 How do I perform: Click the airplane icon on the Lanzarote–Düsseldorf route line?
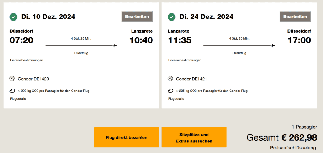tap(273, 45)
